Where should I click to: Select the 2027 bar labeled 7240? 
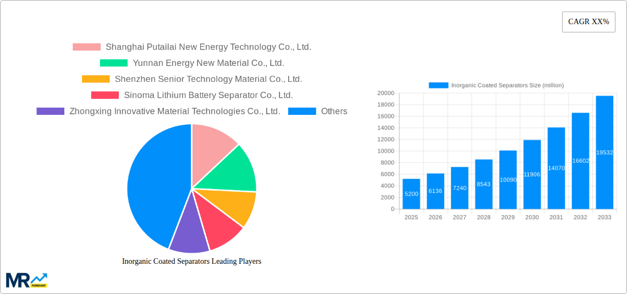tap(459, 188)
